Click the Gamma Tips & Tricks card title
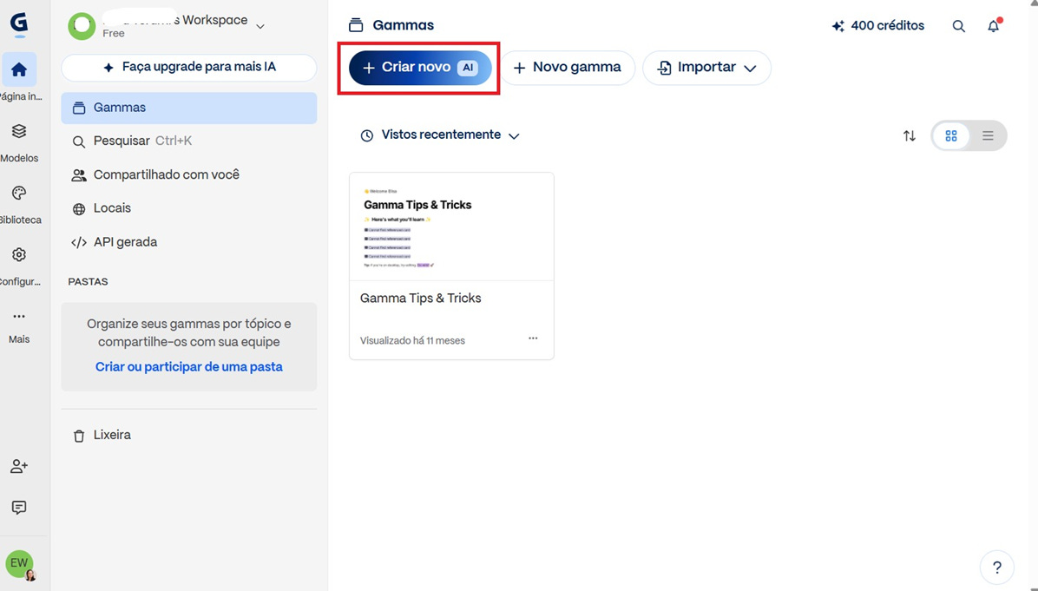 tap(420, 299)
